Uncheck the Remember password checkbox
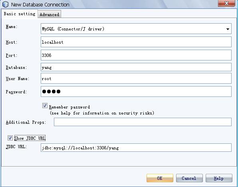This screenshot has width=238, height=187. tap(45, 105)
